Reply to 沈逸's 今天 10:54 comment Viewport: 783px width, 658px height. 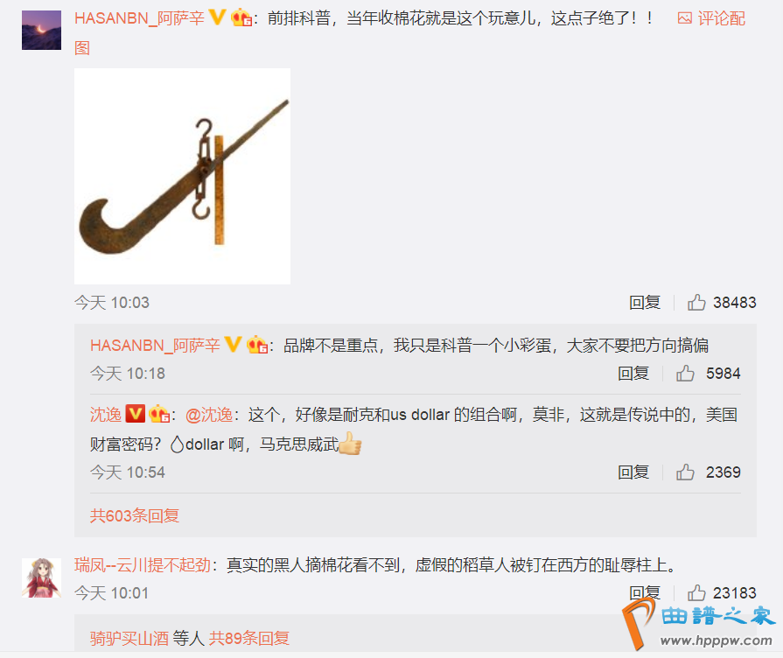(633, 472)
